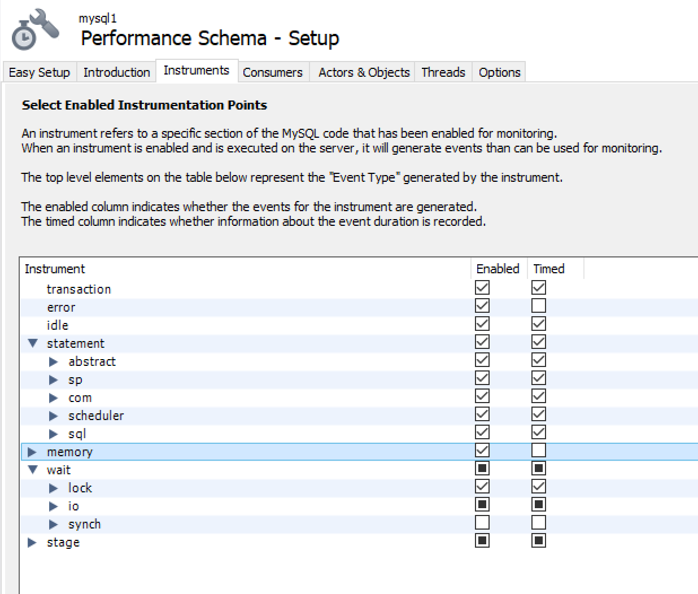The width and height of the screenshot is (698, 594).
Task: Switch to the Threads tab
Action: 443,72
